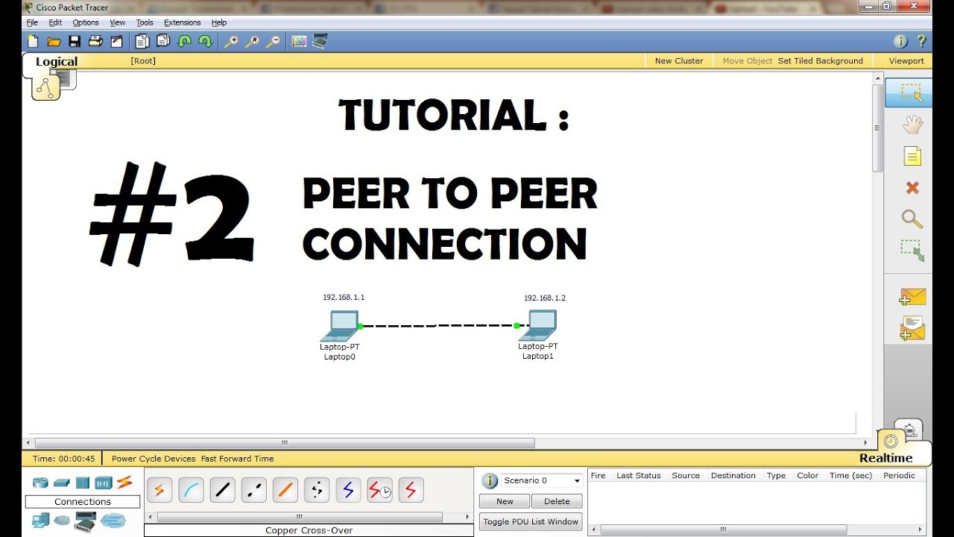Viewport: 954px width, 537px height.
Task: Open the Network Information icon
Action: click(900, 42)
